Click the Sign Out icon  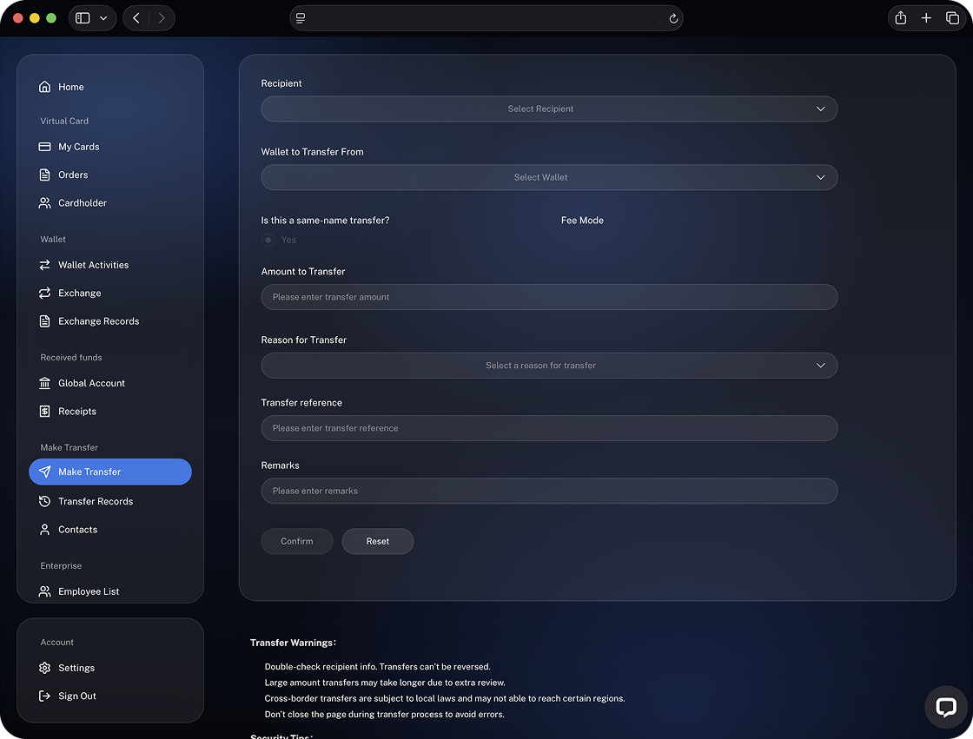pyautogui.click(x=45, y=696)
